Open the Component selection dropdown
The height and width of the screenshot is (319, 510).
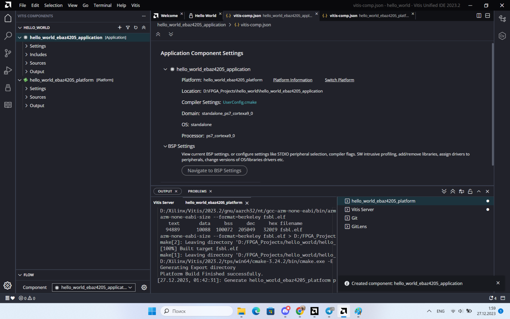click(x=93, y=287)
